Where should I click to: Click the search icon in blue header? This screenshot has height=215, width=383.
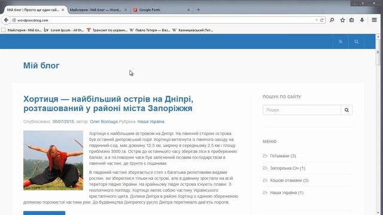click(x=357, y=41)
